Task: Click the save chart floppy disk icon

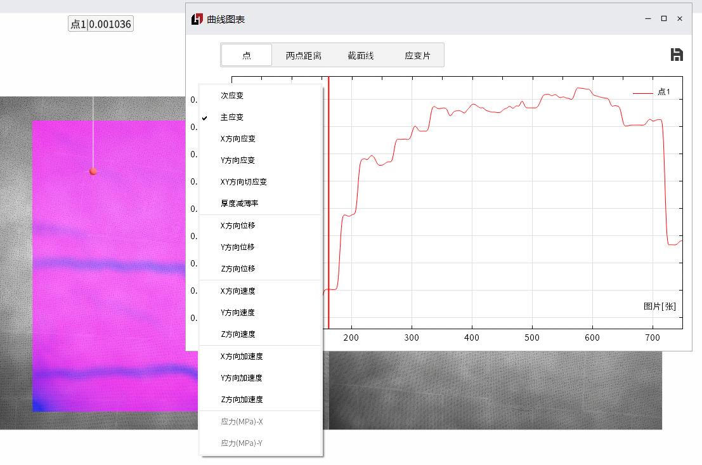Action: (x=677, y=55)
